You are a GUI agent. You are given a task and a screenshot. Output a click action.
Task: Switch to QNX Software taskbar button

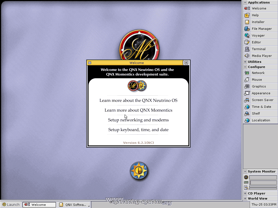click(x=74, y=205)
